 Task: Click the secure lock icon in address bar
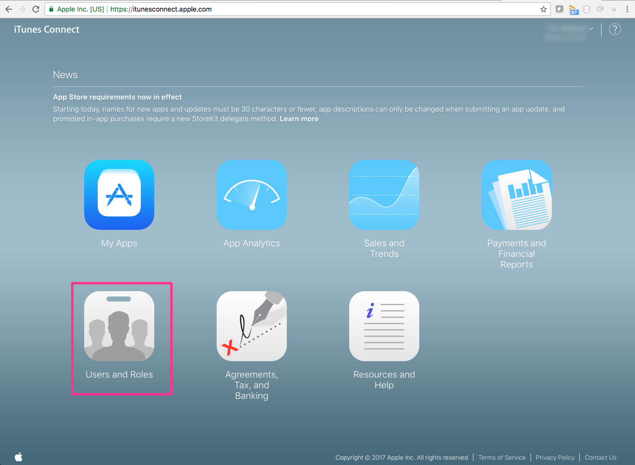click(51, 9)
